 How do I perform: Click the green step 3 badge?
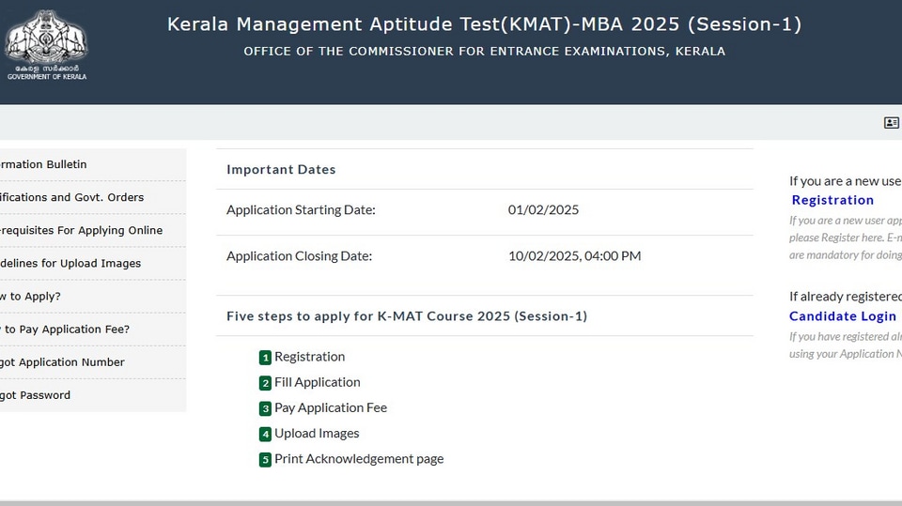pyautogui.click(x=265, y=408)
